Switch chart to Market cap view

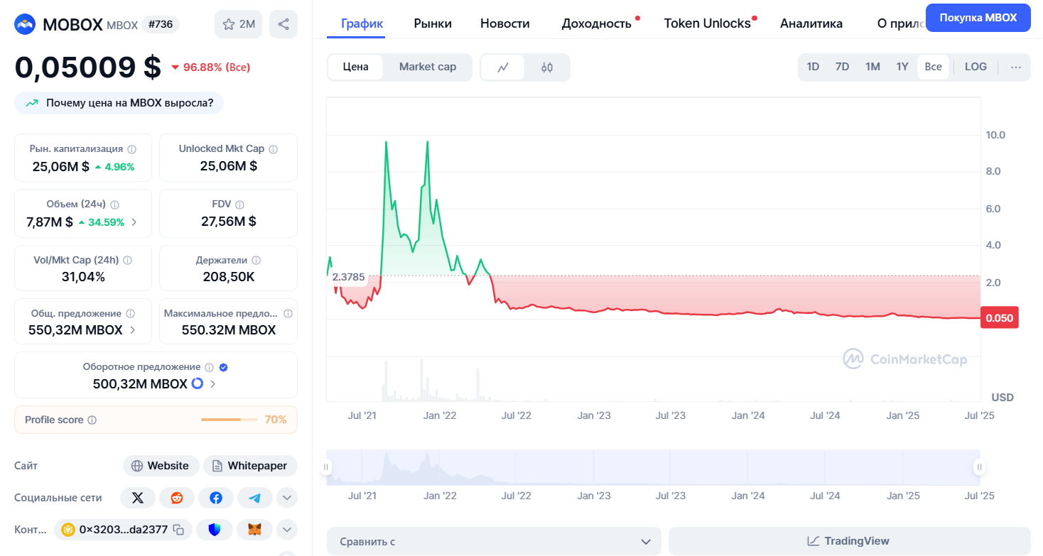[428, 67]
